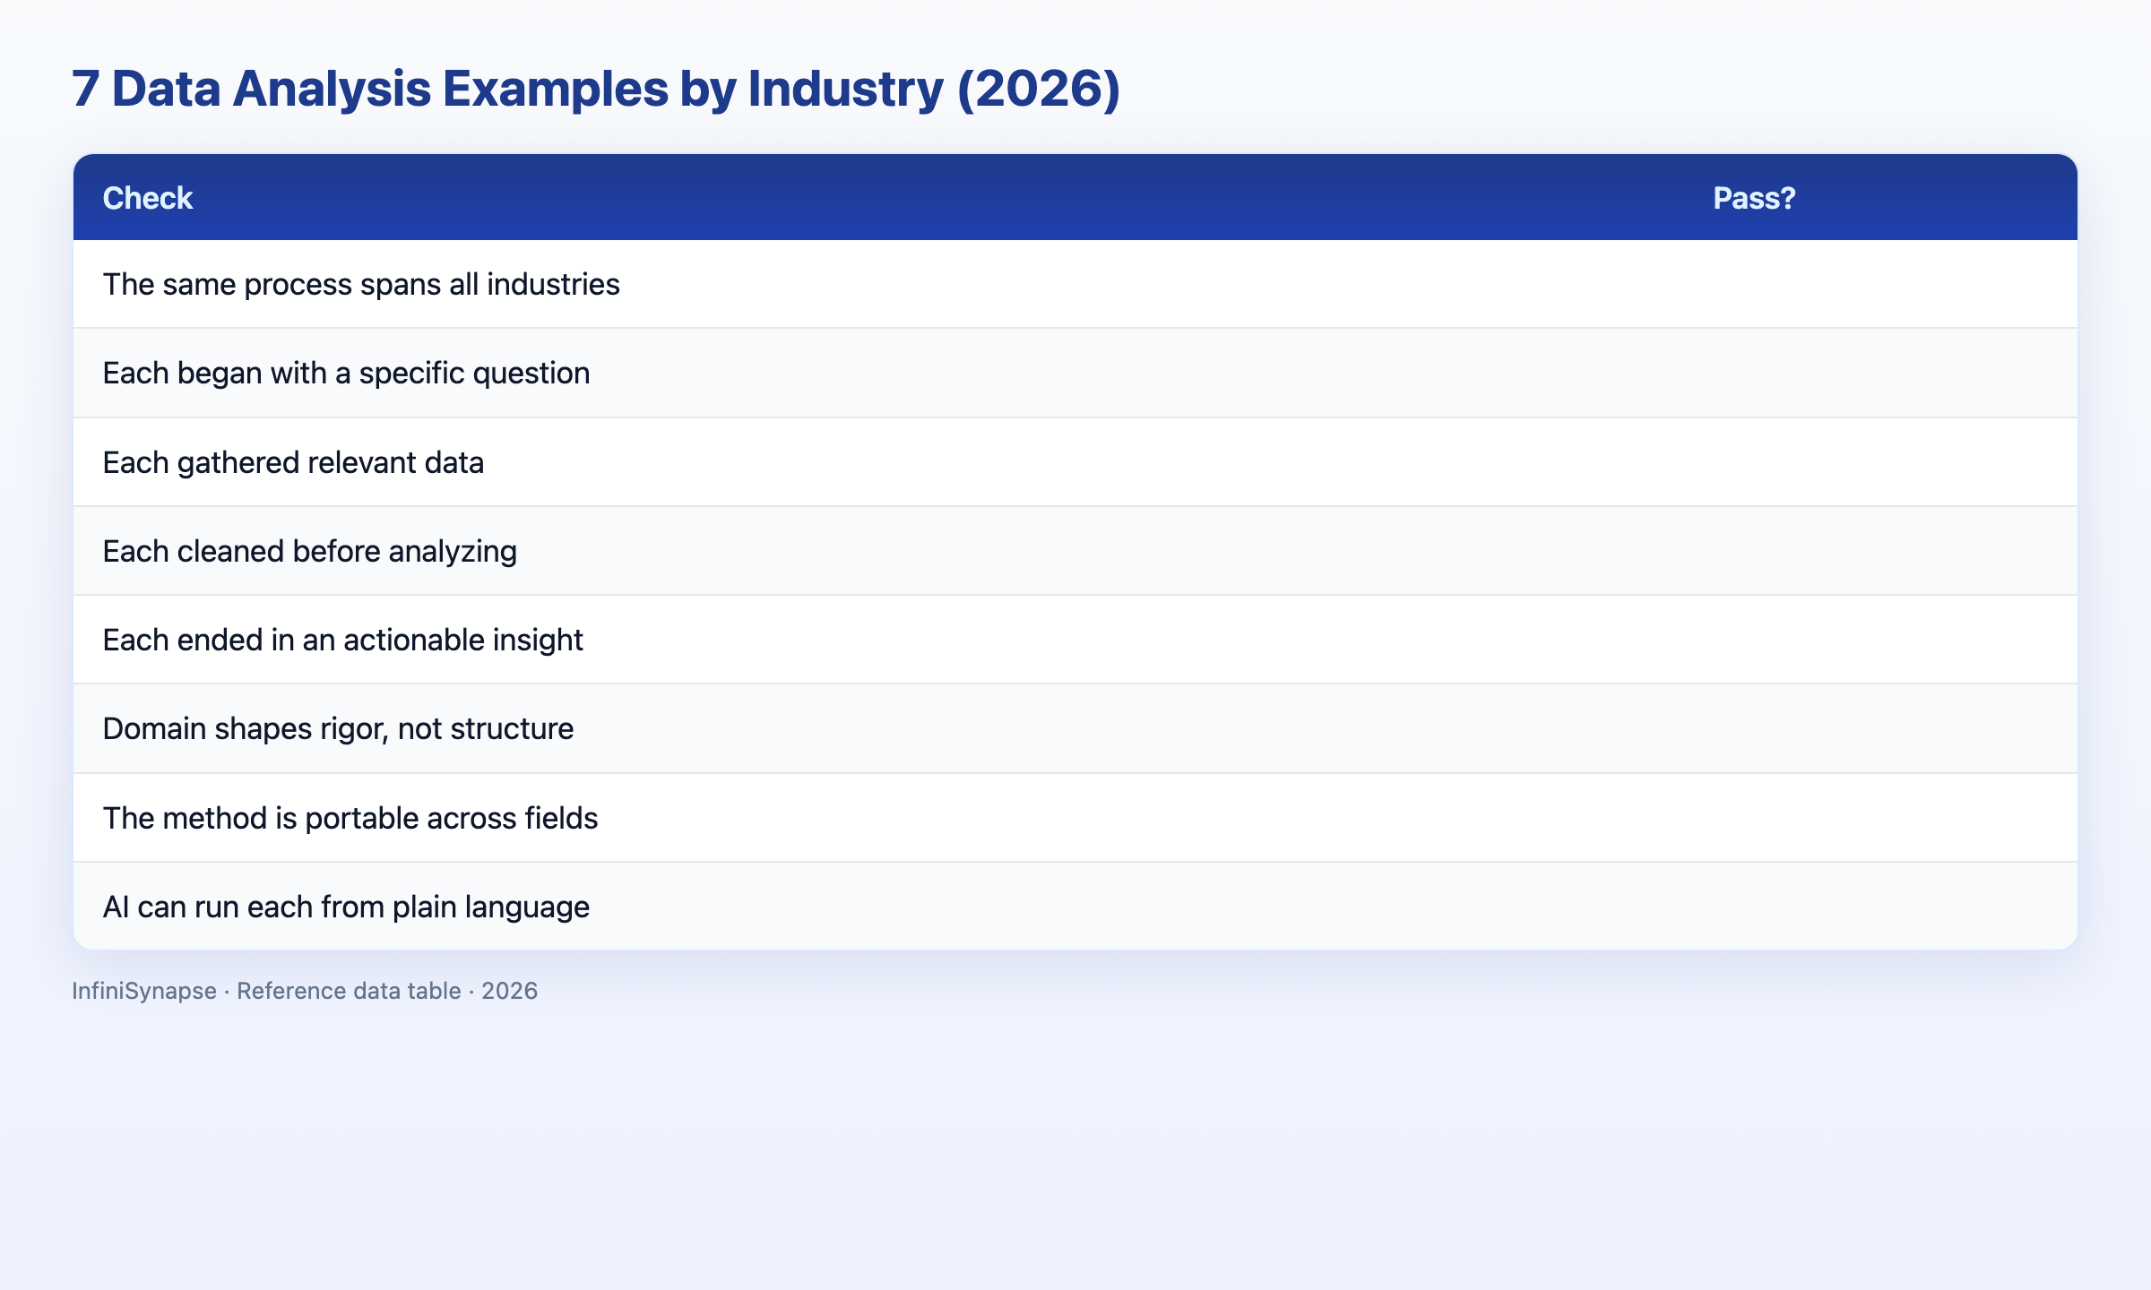Select row 'The method is portable across fields'
This screenshot has width=2151, height=1290.
pos(1075,818)
